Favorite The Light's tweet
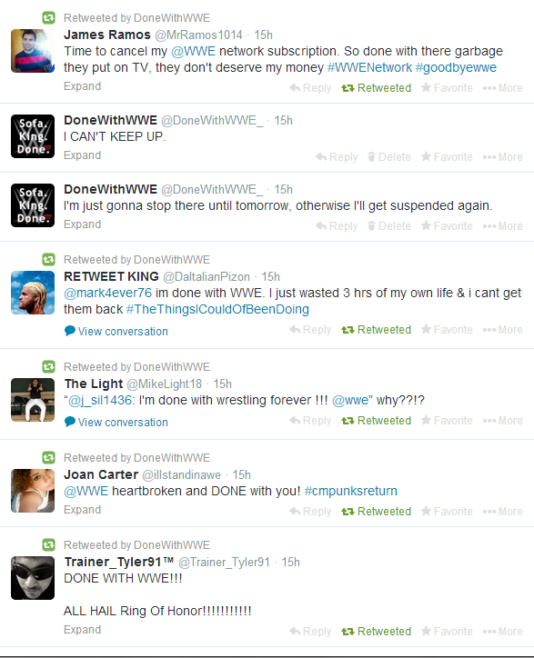 (x=447, y=421)
